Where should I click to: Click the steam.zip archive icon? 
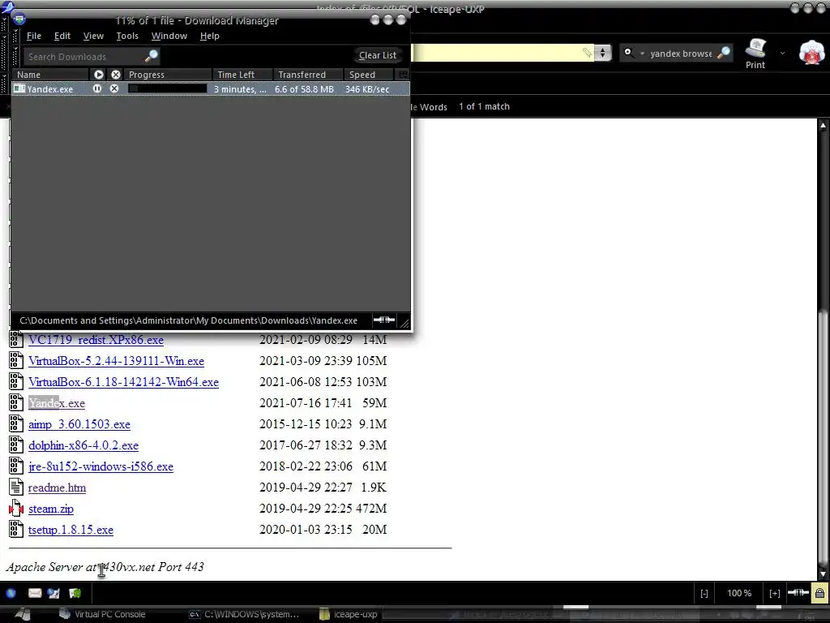pyautogui.click(x=16, y=509)
